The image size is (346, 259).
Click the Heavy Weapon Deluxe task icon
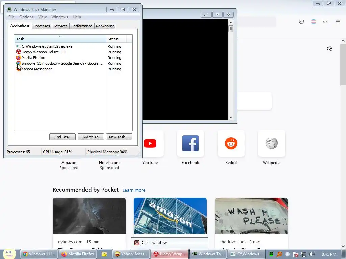click(x=19, y=52)
